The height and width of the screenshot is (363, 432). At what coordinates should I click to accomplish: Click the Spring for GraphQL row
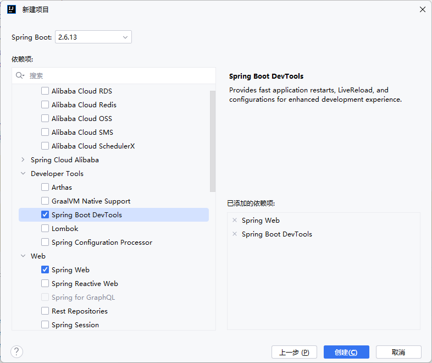tap(114, 297)
